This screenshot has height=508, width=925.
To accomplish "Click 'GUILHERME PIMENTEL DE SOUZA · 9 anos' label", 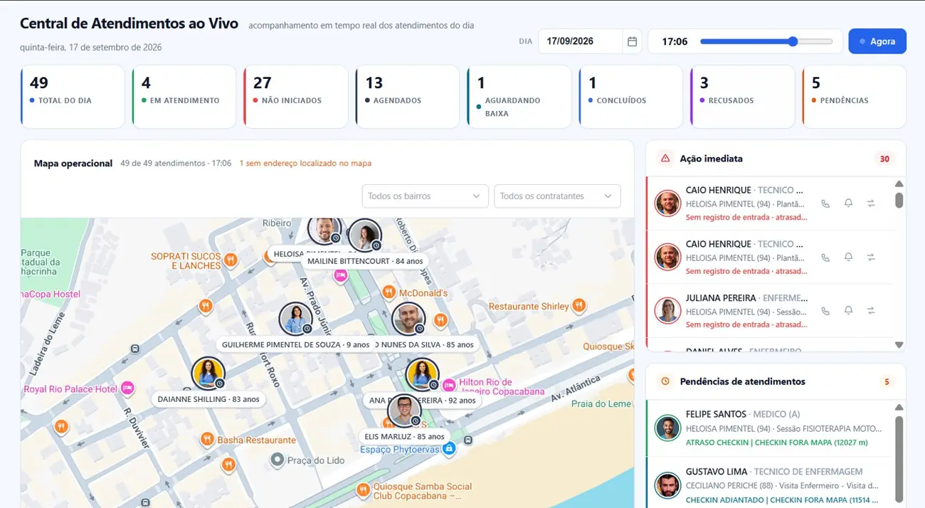I will [296, 344].
